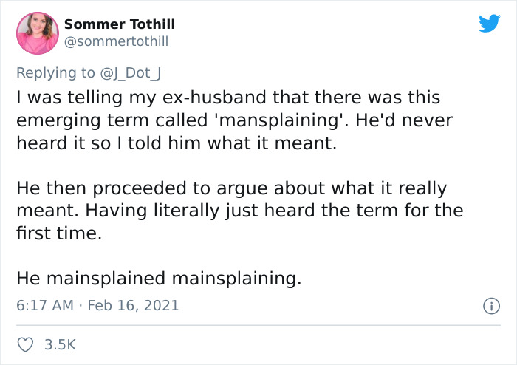Viewport: 517px width, 365px height.
Task: Open the info icon beside the date
Action: [490, 305]
